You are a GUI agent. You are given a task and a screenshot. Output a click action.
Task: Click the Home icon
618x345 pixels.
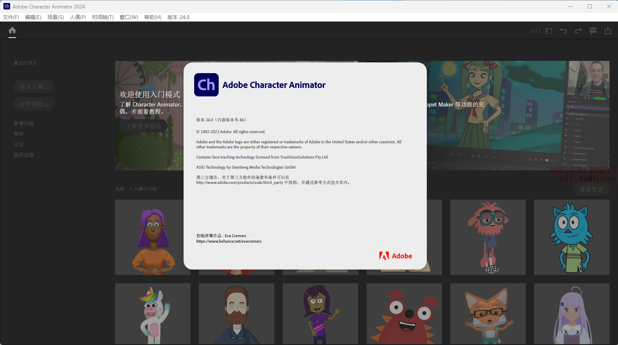(12, 30)
